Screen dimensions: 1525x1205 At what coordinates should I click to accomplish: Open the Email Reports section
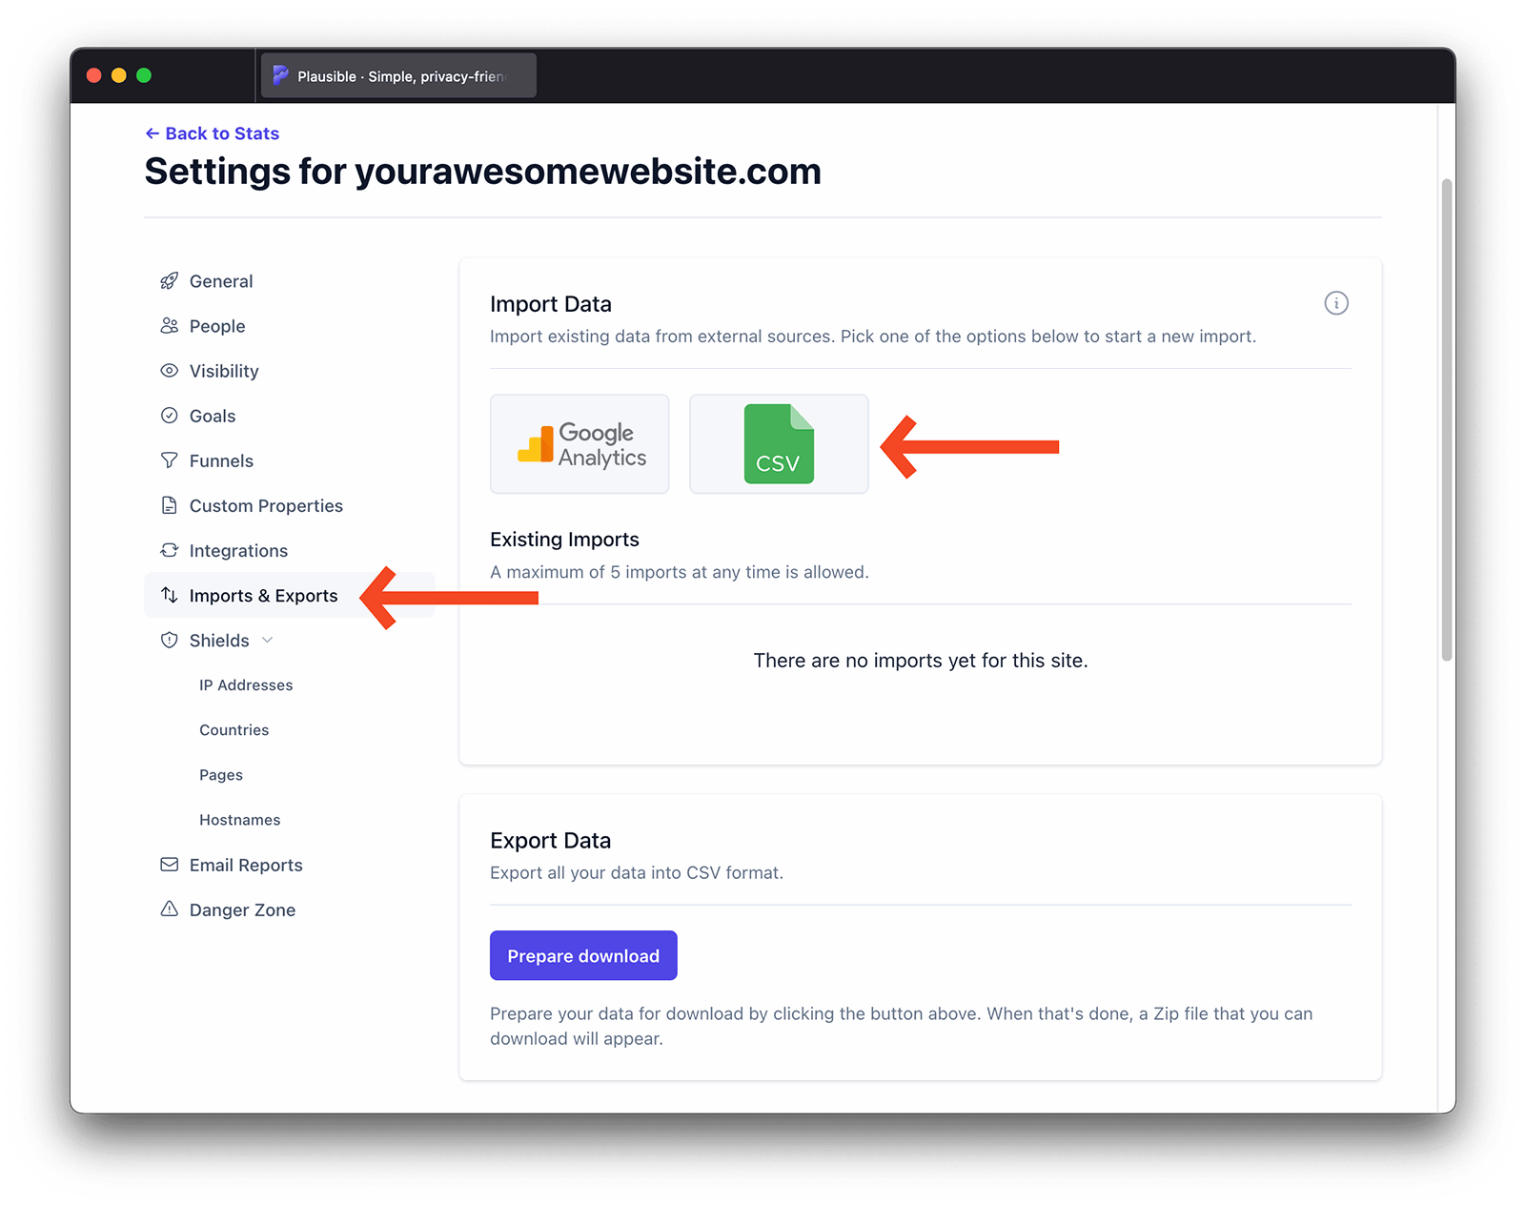[246, 864]
